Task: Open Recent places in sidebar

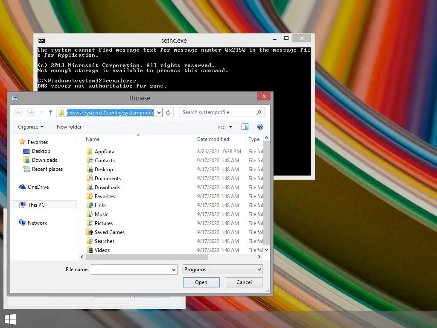Action: coord(47,169)
